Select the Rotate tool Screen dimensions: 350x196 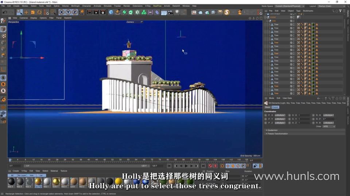point(39,12)
